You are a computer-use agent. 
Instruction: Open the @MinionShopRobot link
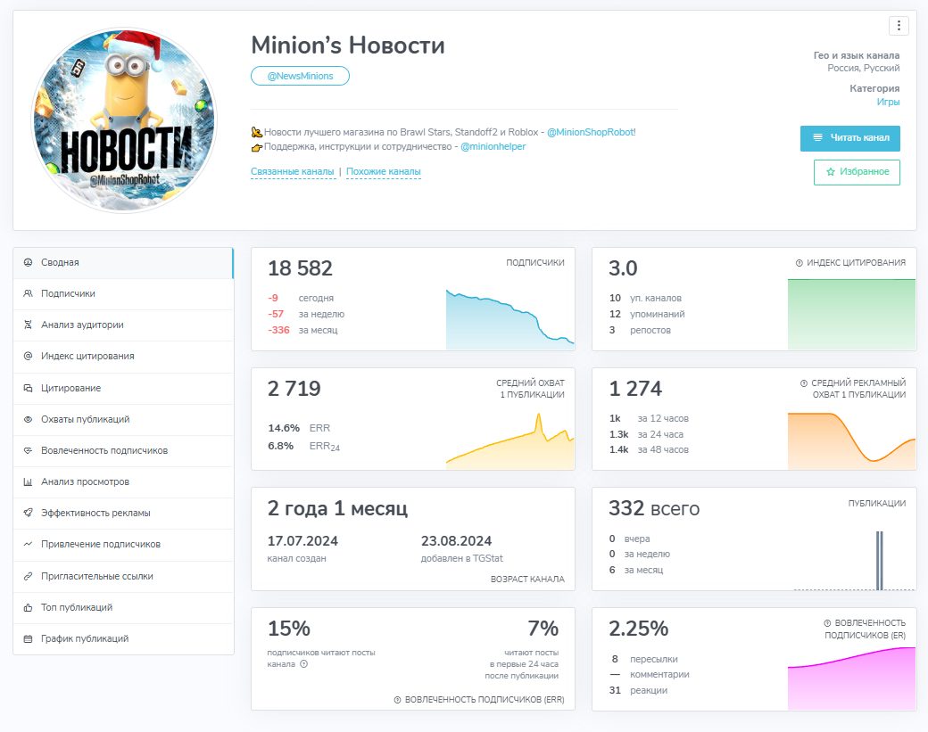[x=592, y=132]
